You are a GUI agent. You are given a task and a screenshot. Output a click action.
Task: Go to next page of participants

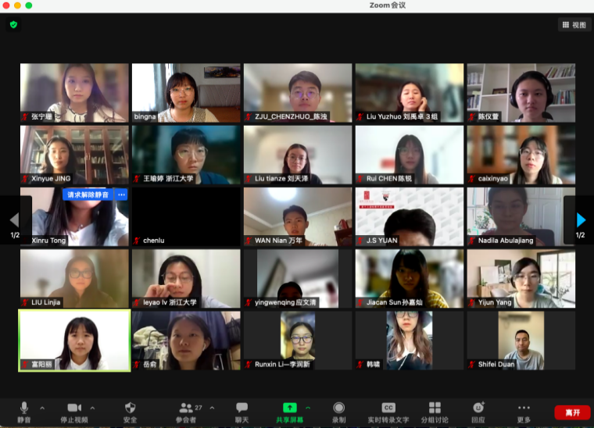click(580, 220)
